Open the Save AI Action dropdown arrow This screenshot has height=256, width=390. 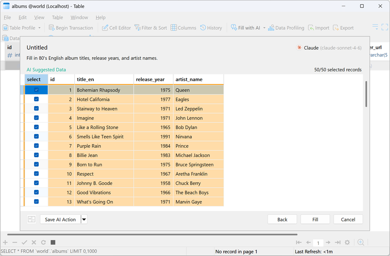pyautogui.click(x=84, y=219)
